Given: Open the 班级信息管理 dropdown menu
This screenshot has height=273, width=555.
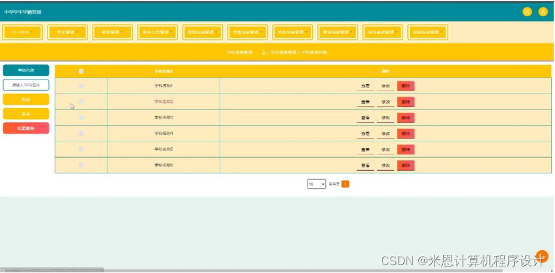Looking at the screenshot, I should point(203,32).
